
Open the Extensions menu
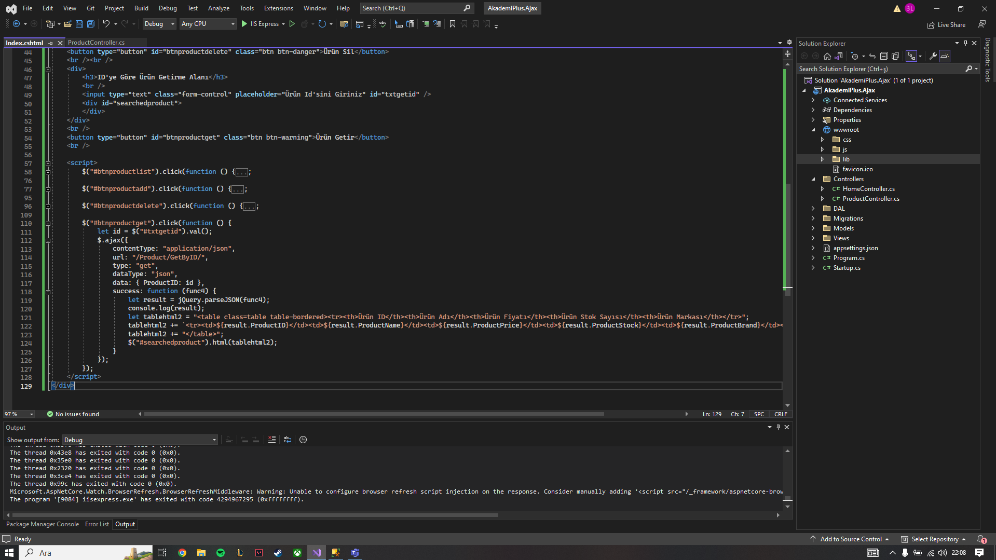point(278,8)
